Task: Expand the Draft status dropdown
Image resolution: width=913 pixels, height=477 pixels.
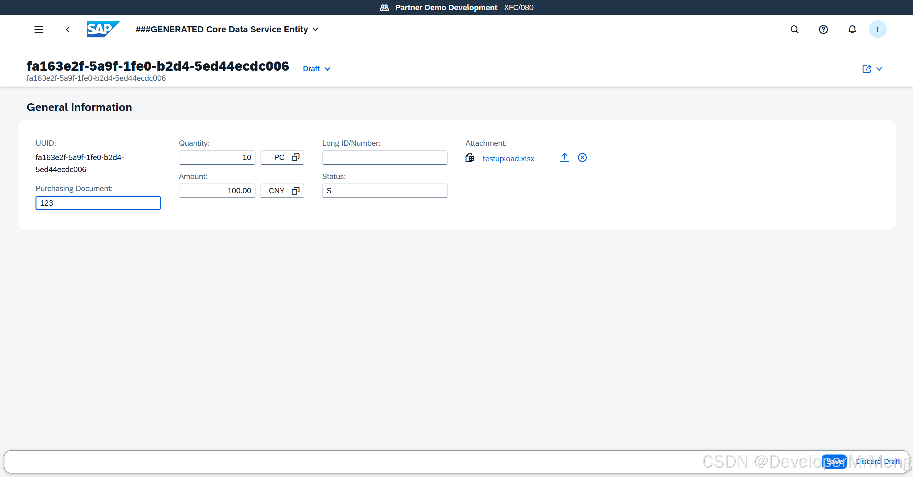Action: click(x=316, y=69)
